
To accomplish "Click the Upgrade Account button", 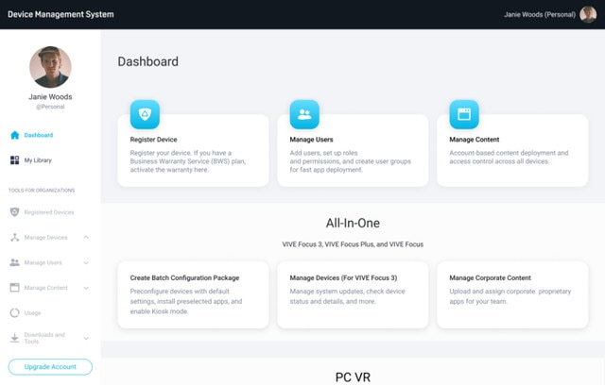I will tap(50, 367).
